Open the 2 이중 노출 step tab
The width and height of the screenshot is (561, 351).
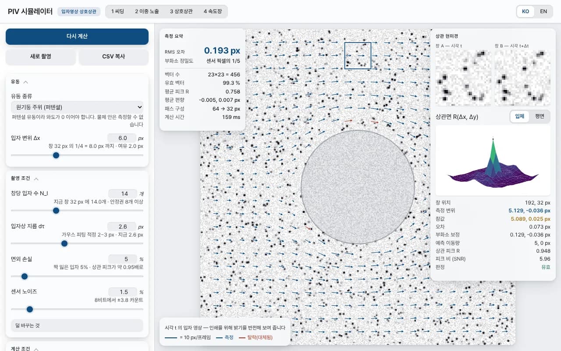(147, 11)
